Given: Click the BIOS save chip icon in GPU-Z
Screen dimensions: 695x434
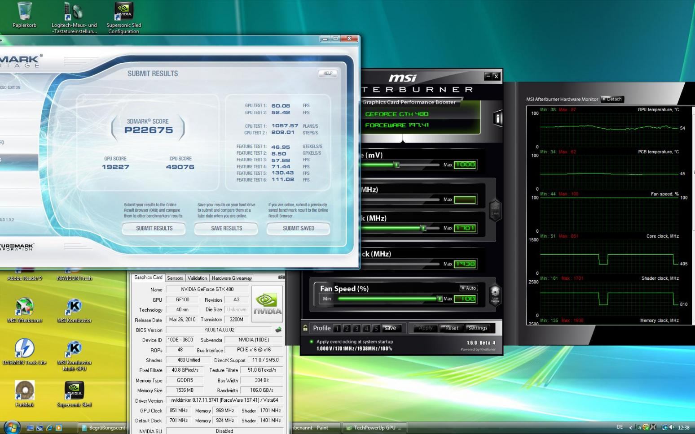Looking at the screenshot, I should 278,330.
